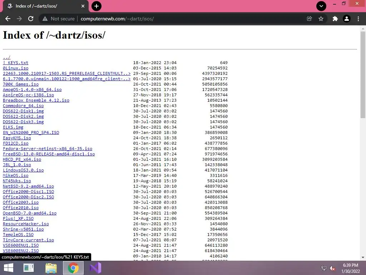Open ResourceHacker.iso link
The width and height of the screenshot is (366, 275).
26,224
